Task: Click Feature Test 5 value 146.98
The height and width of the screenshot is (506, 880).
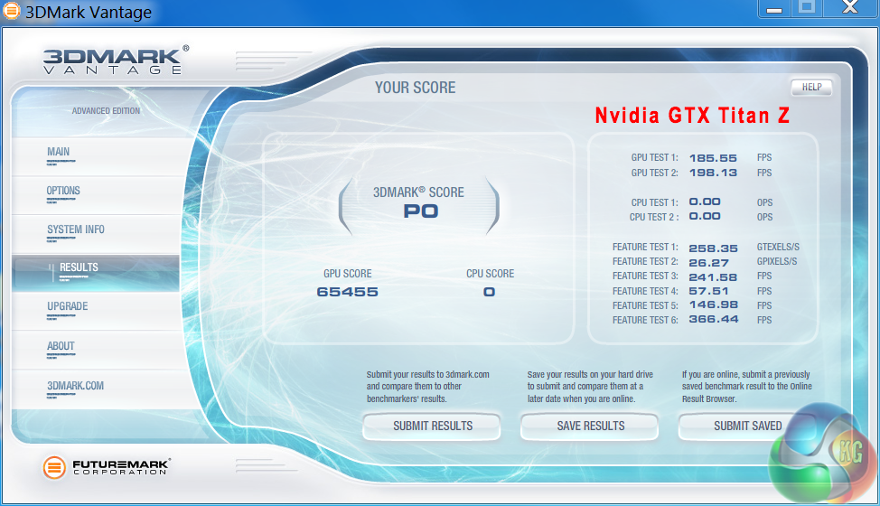Action: [713, 305]
